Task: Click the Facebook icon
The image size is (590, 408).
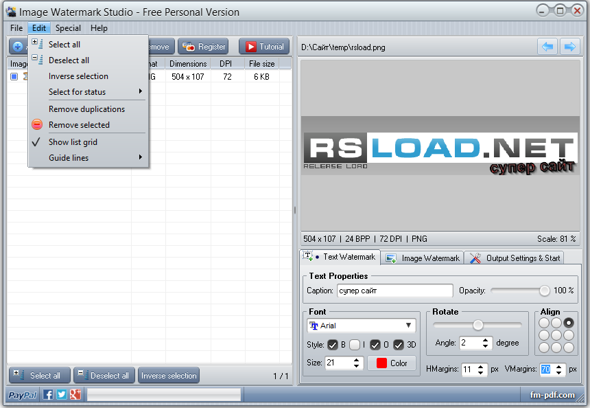Action: coord(48,394)
